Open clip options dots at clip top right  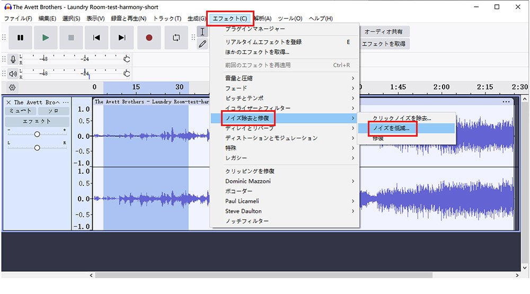[x=506, y=102]
